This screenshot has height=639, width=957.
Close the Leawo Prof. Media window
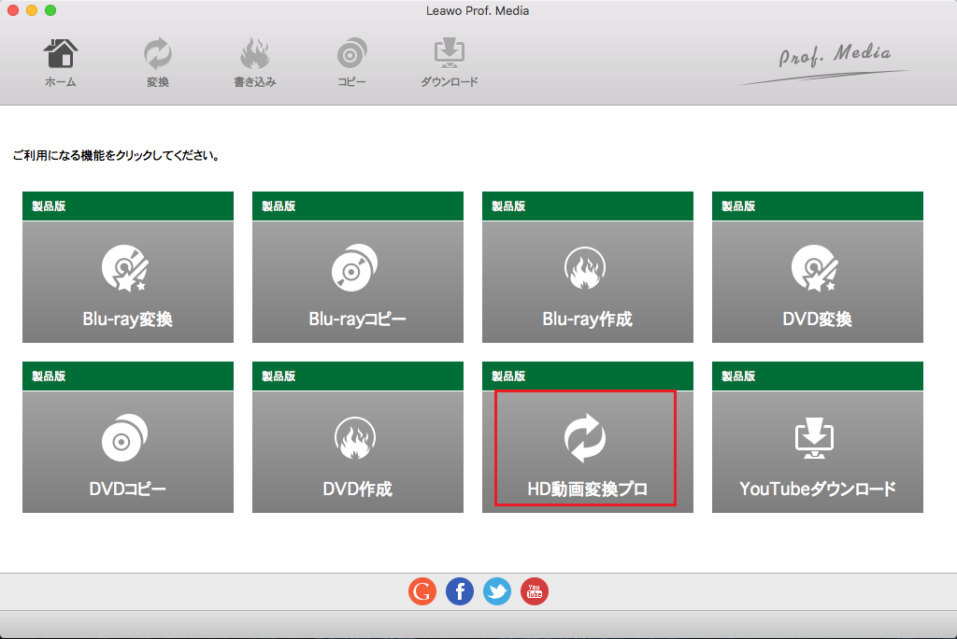click(13, 10)
